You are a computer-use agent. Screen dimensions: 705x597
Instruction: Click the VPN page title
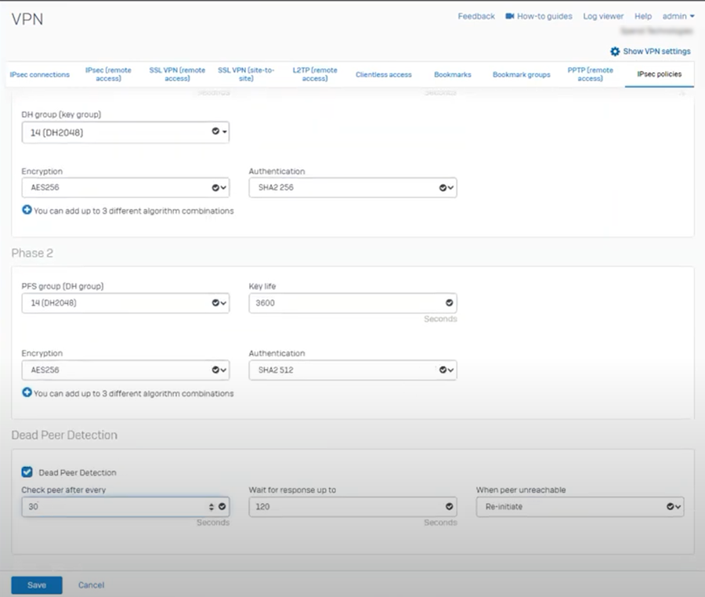click(27, 20)
